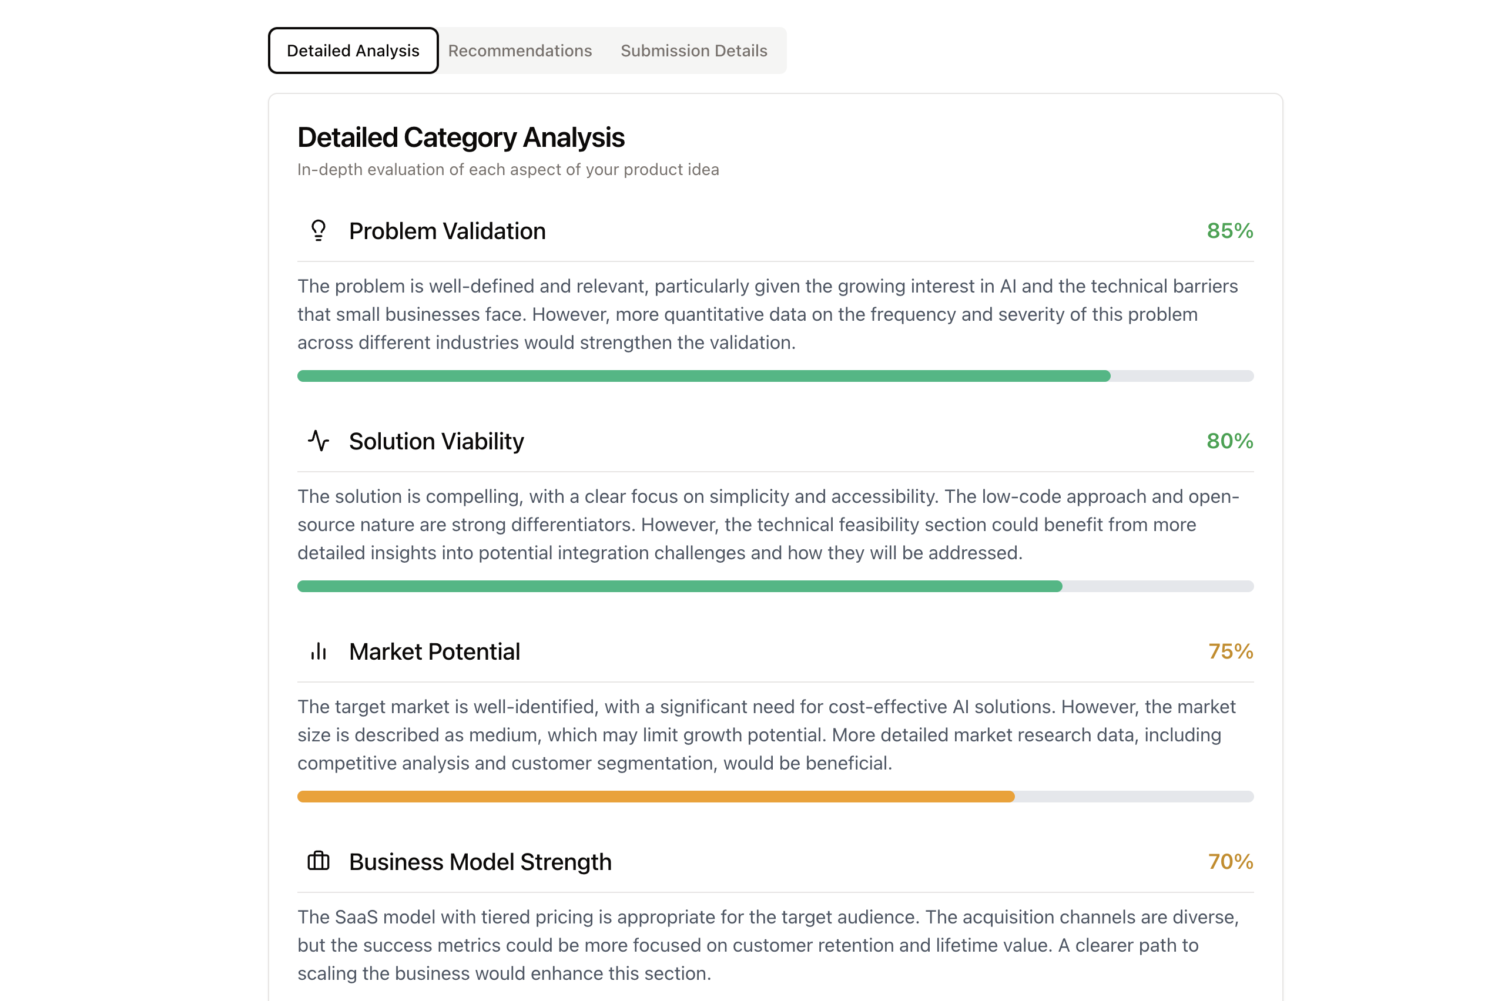Screen dimensions: 1488x1001
Task: Click the Business Model Strength heading
Action: click(x=480, y=862)
